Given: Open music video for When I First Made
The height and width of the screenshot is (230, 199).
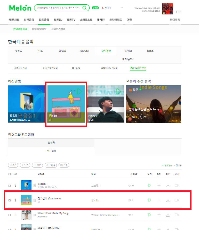Looking at the screenshot, I should pos(177,215).
